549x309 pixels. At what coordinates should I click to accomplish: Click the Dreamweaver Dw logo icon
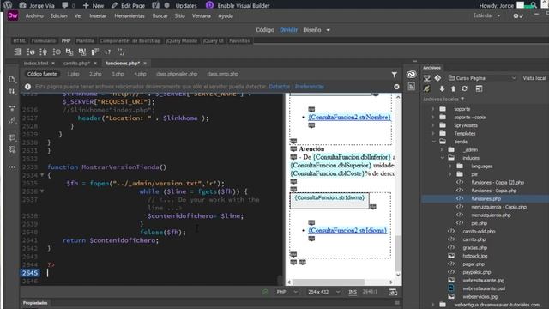[x=13, y=15]
